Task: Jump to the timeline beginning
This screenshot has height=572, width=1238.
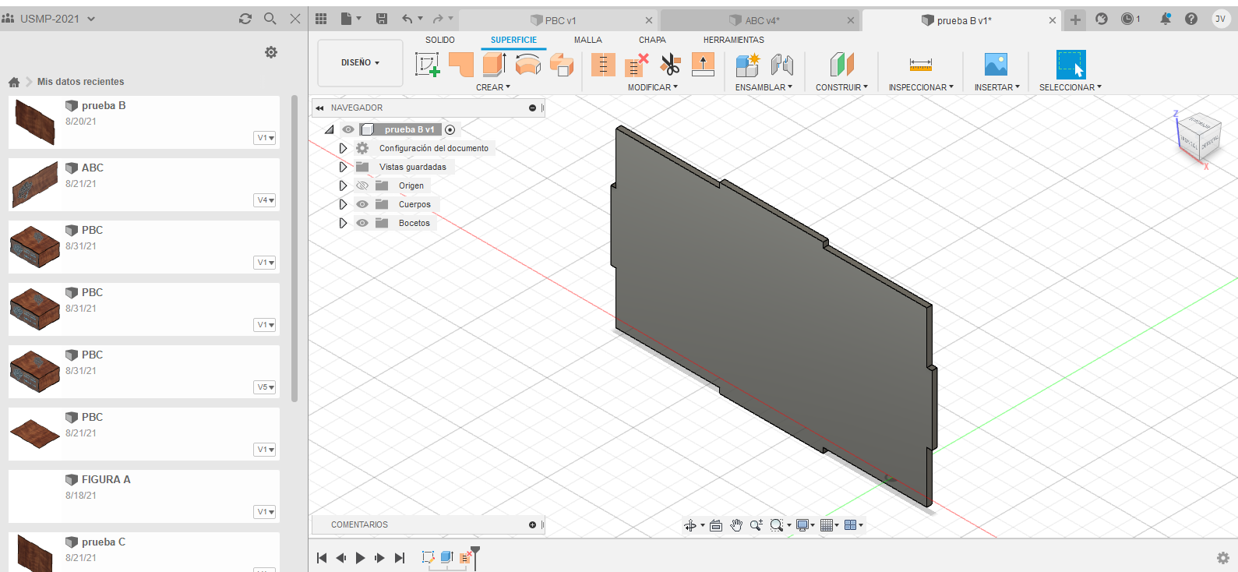Action: pos(322,558)
